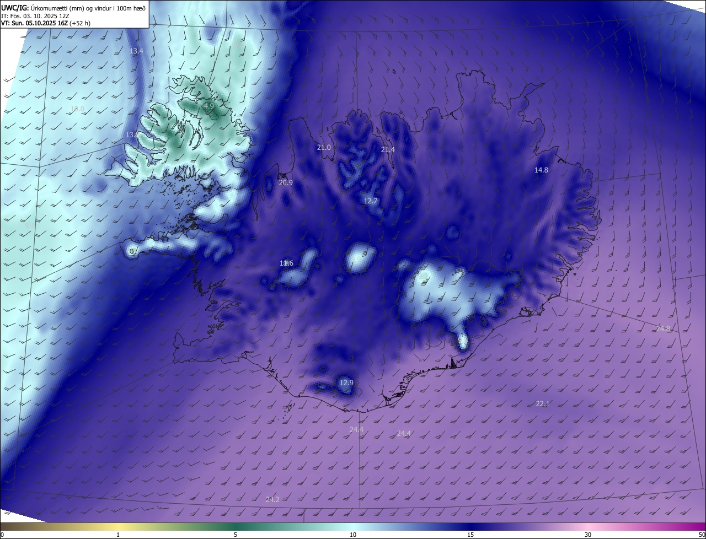Select the 21.4 value label

[388, 150]
